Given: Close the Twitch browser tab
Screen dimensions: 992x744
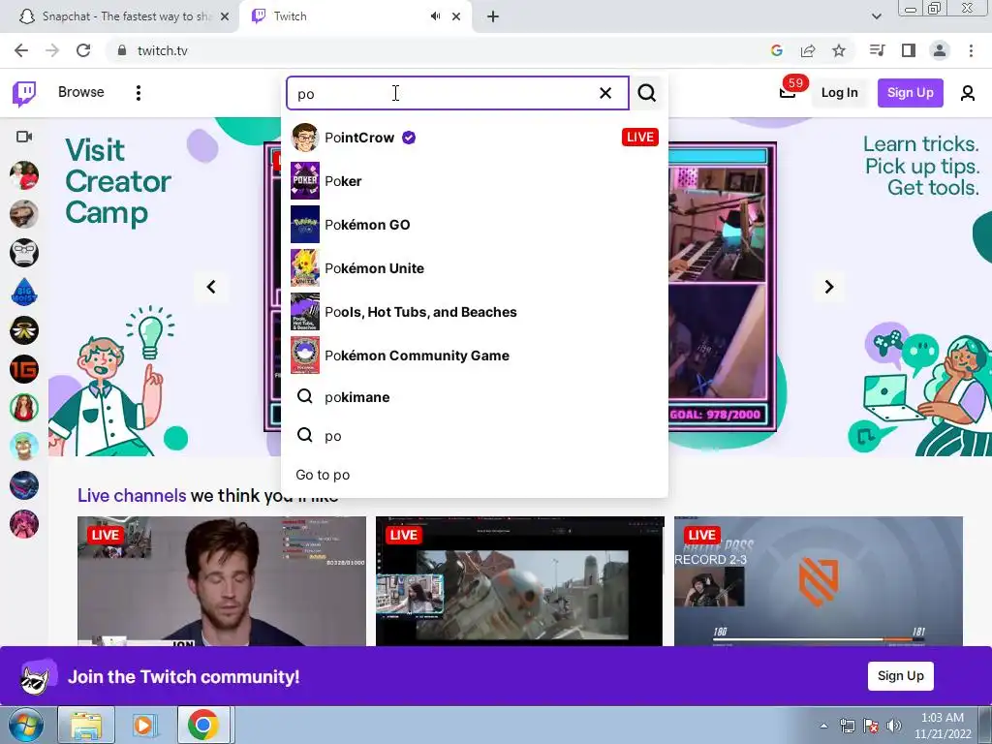Looking at the screenshot, I should pos(456,16).
